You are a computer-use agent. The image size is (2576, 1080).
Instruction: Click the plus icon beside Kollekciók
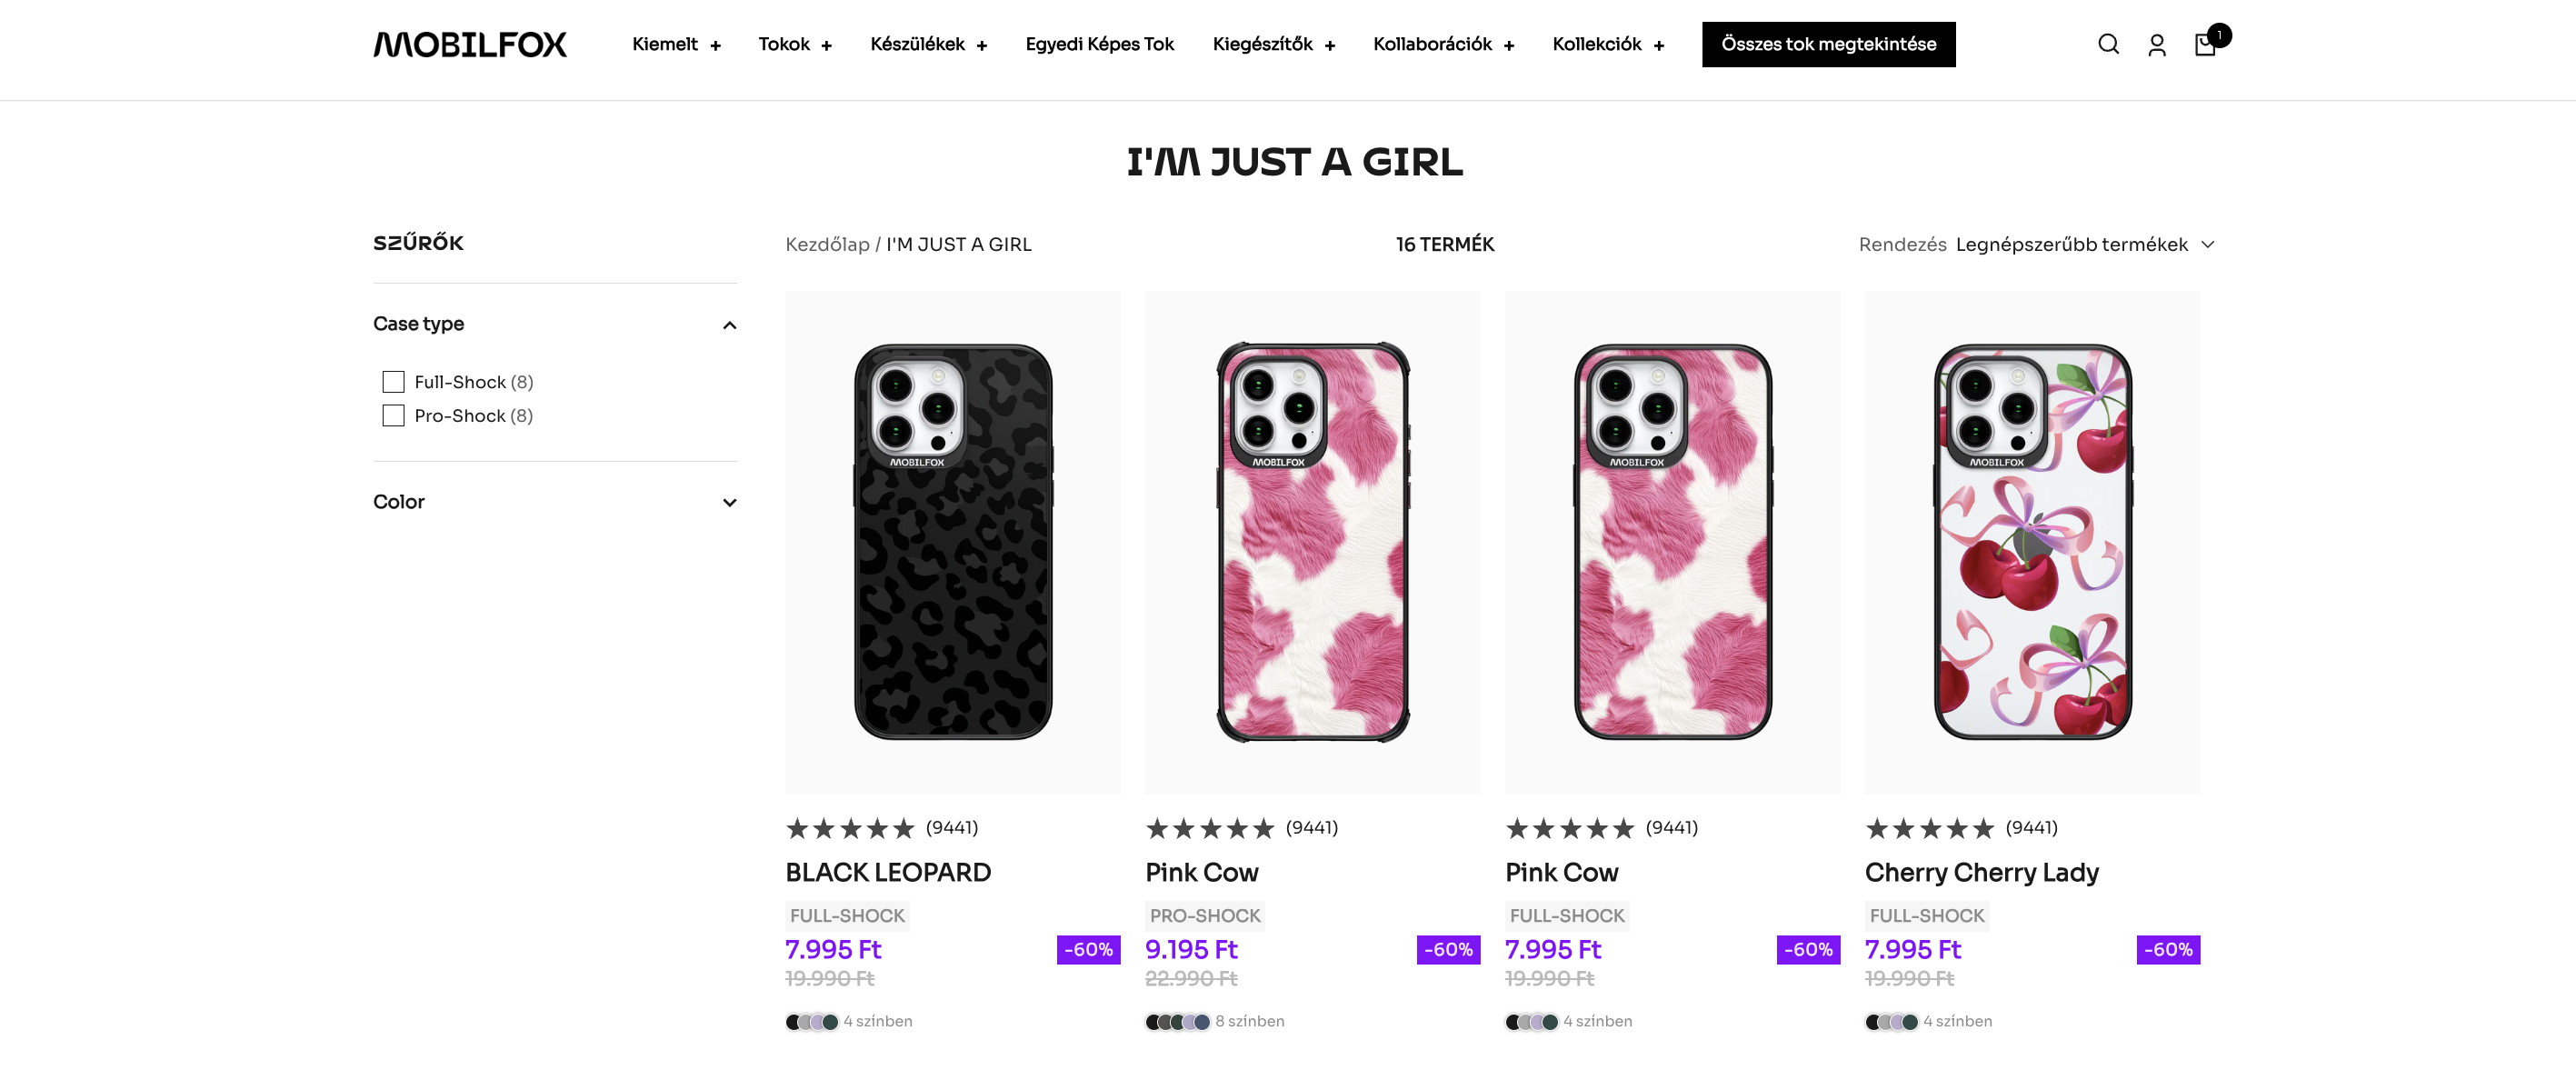1659,46
